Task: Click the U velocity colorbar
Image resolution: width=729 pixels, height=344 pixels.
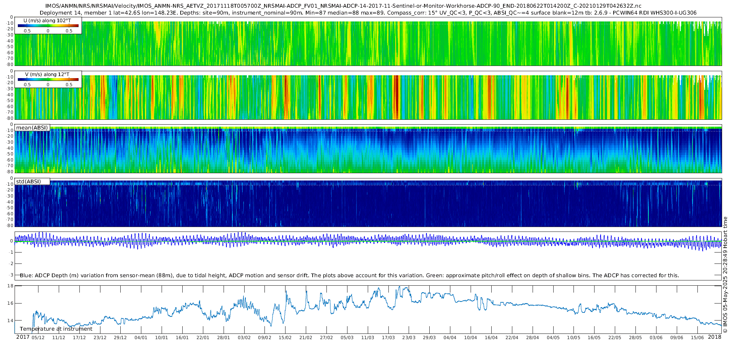Action: pos(48,26)
